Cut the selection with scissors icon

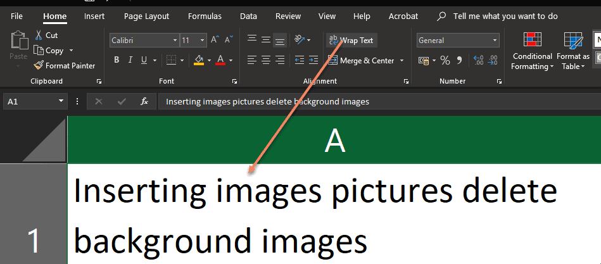39,35
